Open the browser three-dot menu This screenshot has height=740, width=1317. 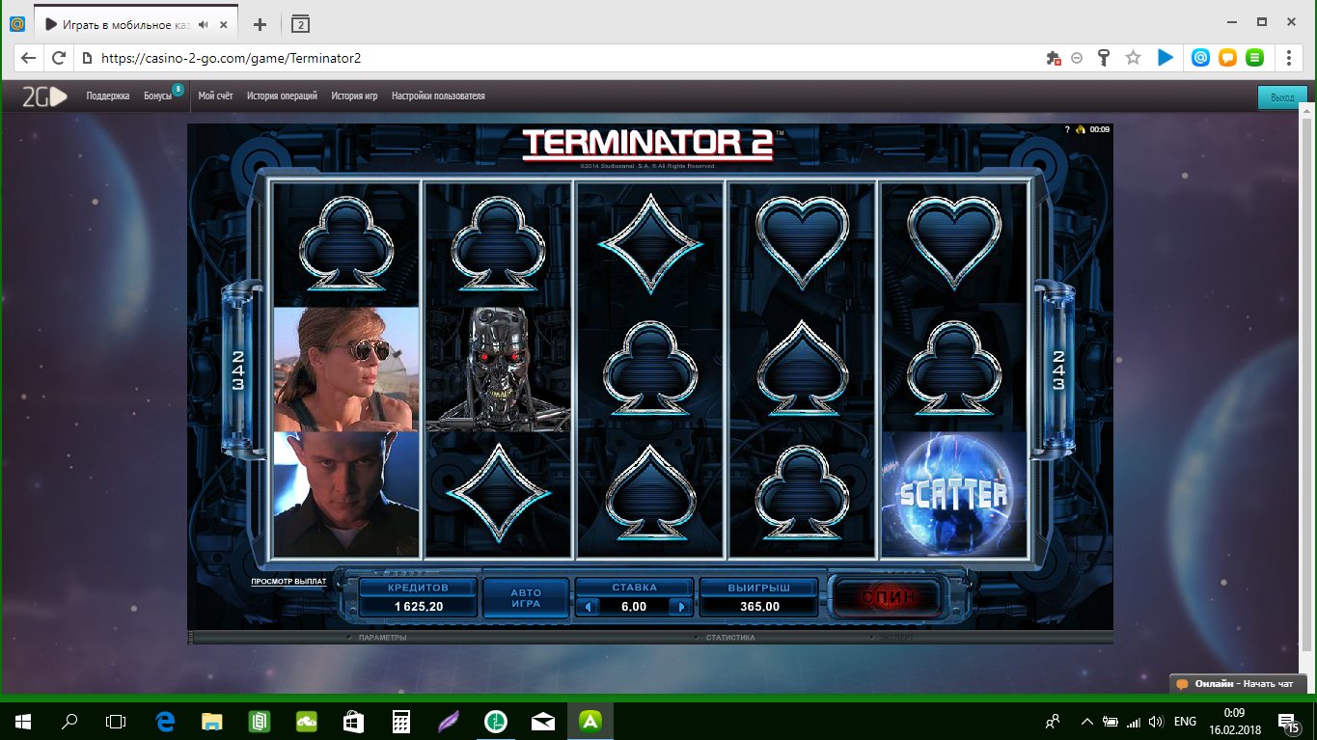pyautogui.click(x=1289, y=58)
